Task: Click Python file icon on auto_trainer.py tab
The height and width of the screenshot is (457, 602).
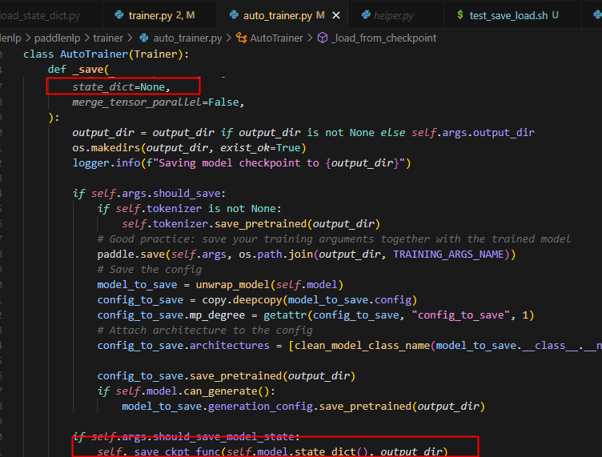Action: pos(234,15)
